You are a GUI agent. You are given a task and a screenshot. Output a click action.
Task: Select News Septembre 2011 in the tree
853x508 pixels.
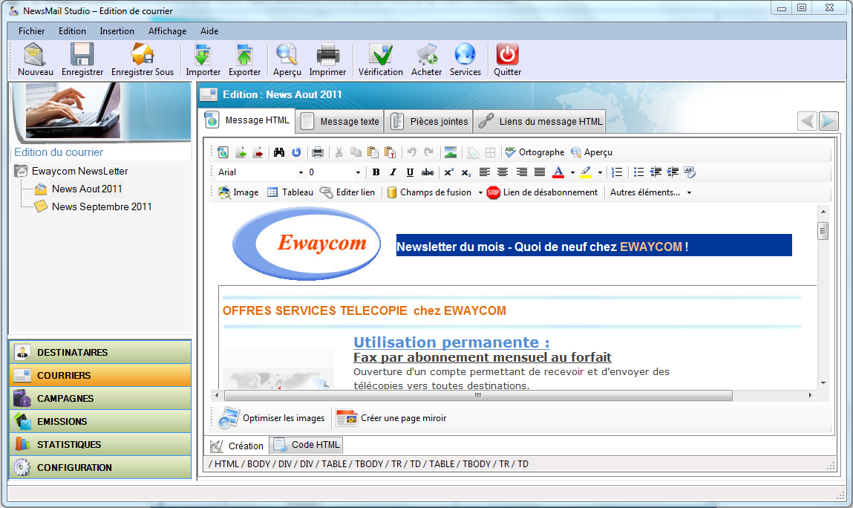click(102, 206)
